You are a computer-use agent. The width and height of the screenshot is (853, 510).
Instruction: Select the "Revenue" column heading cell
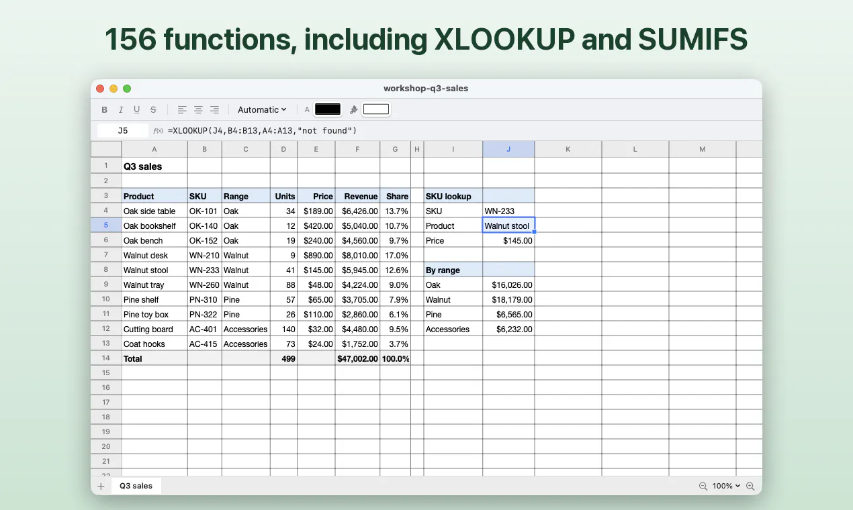coord(357,196)
